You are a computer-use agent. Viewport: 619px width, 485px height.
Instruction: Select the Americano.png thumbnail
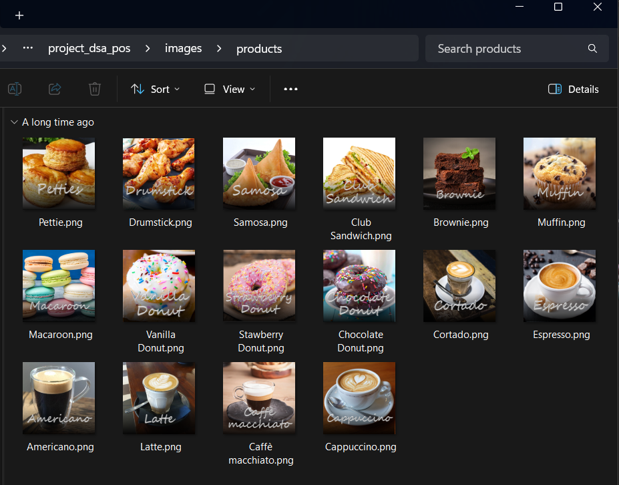point(59,397)
